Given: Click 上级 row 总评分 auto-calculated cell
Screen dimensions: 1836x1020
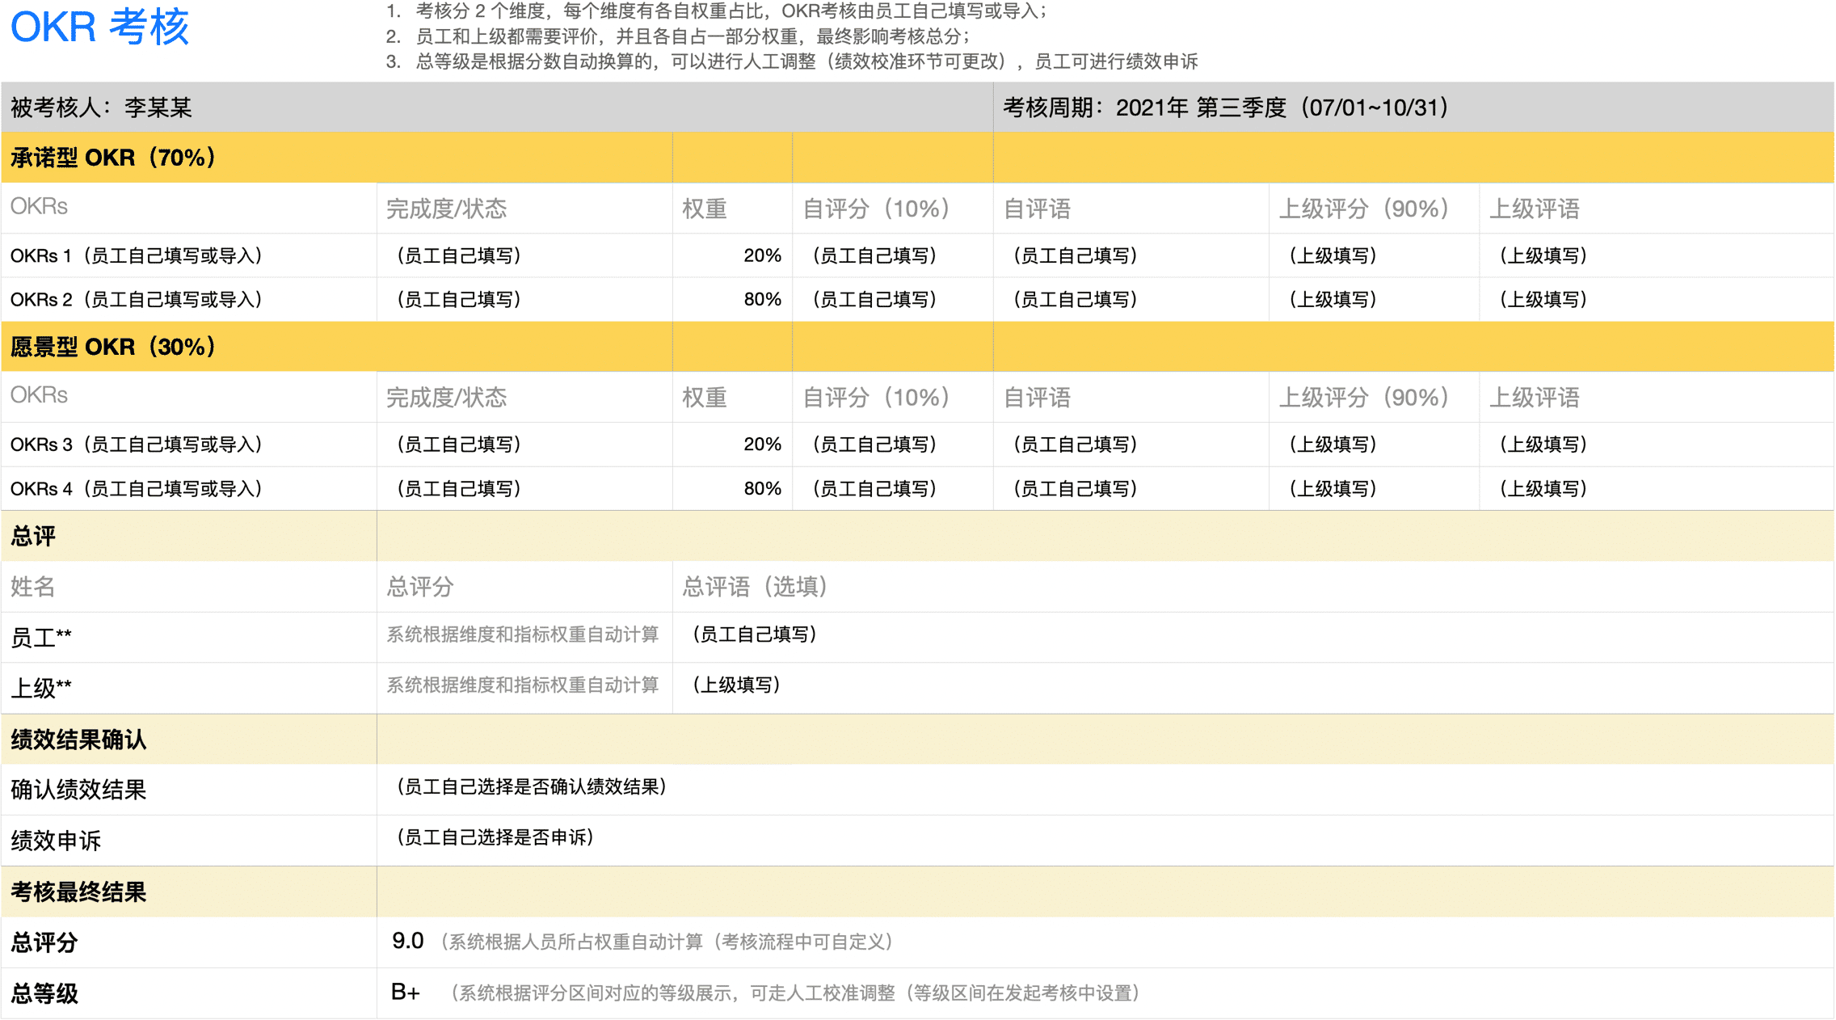Looking at the screenshot, I should [524, 686].
